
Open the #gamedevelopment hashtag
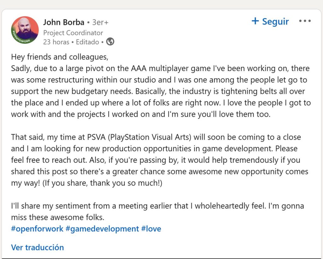pos(102,229)
